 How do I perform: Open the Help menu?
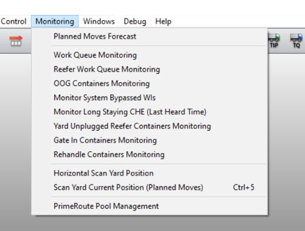click(163, 21)
